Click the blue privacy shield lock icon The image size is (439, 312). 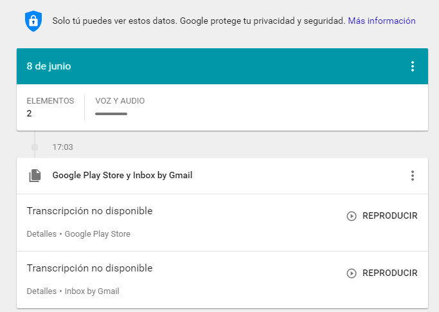pos(33,21)
